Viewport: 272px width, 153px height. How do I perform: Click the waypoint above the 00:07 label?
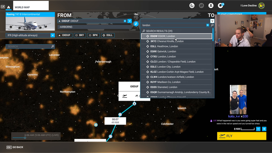point(120,114)
